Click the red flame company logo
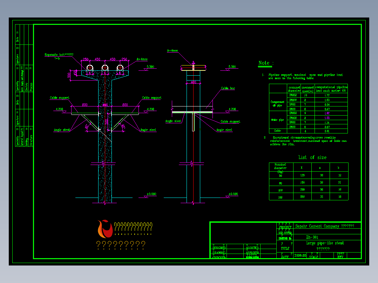378x283 pixels. [x=105, y=229]
